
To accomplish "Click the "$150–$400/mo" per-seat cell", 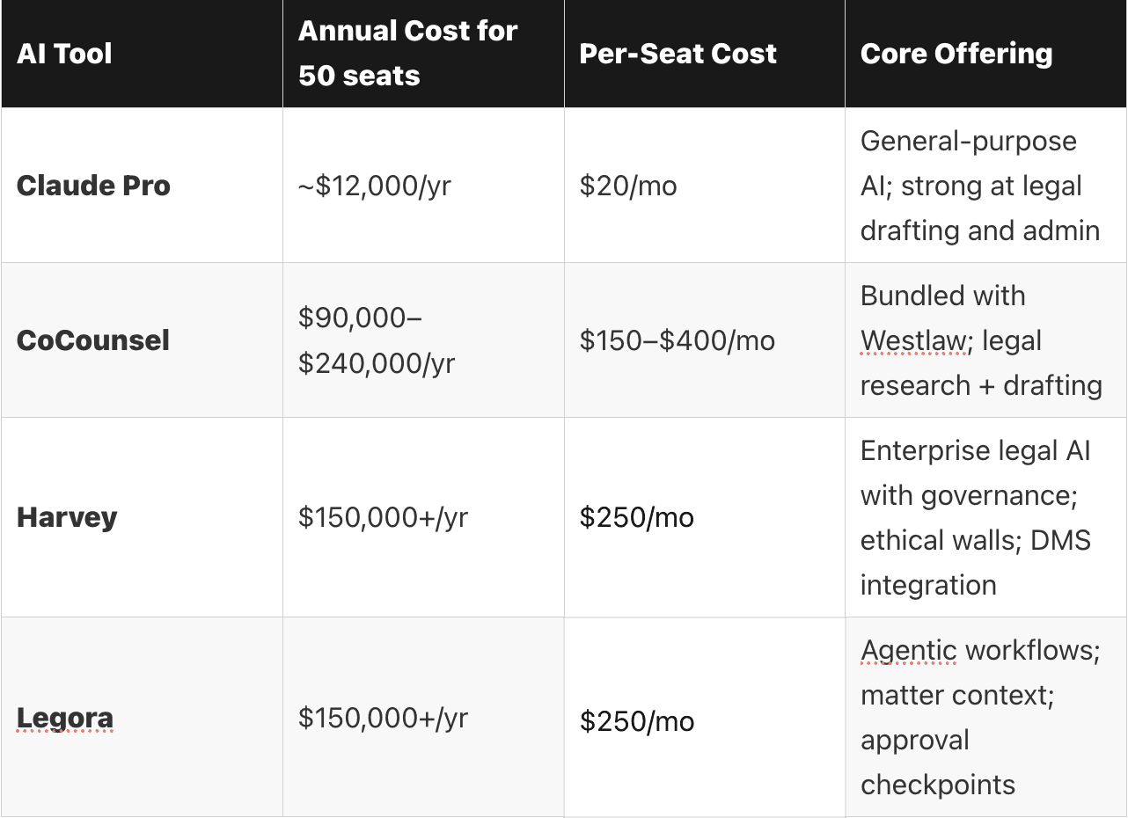I will (x=678, y=340).
